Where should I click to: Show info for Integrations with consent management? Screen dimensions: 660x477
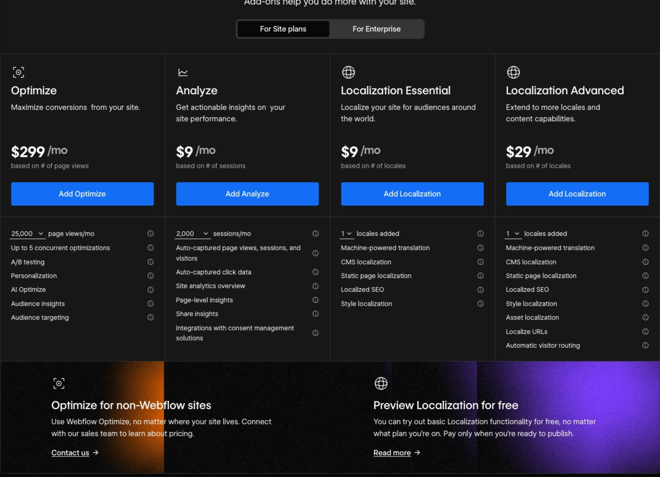[x=315, y=333]
